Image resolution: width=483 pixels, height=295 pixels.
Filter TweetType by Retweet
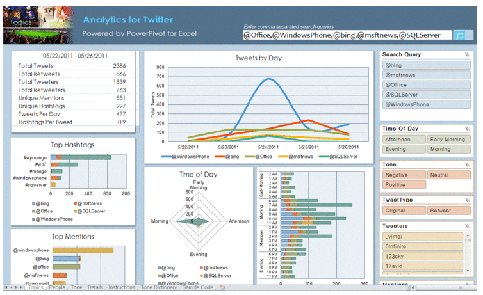(449, 211)
